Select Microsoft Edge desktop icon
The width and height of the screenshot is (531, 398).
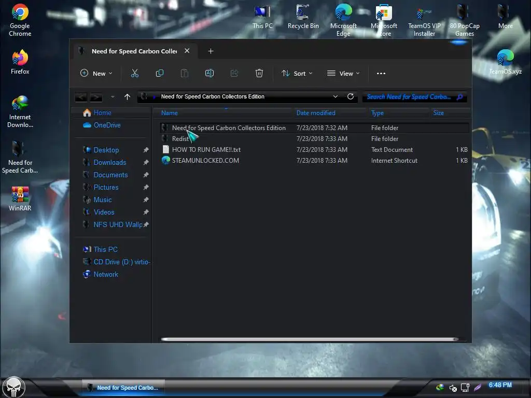point(343,20)
